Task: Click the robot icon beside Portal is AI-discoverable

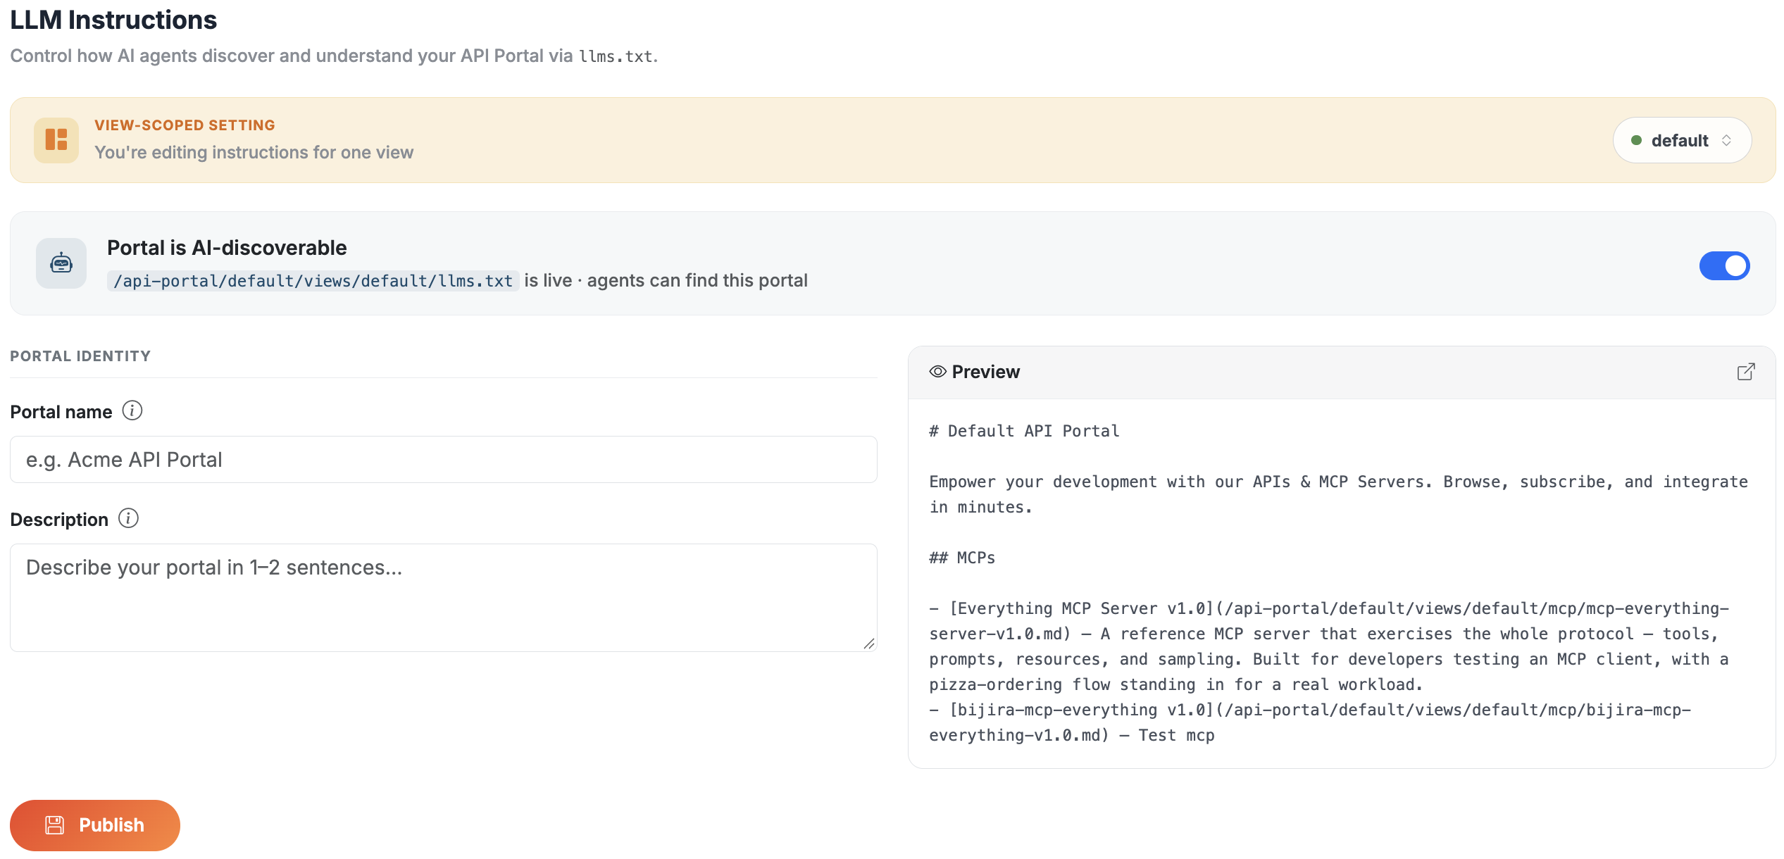Action: click(61, 263)
